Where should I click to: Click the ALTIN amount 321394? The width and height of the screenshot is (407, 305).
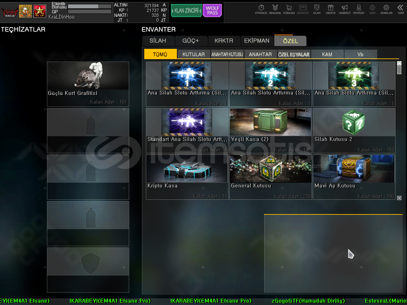pyautogui.click(x=151, y=6)
